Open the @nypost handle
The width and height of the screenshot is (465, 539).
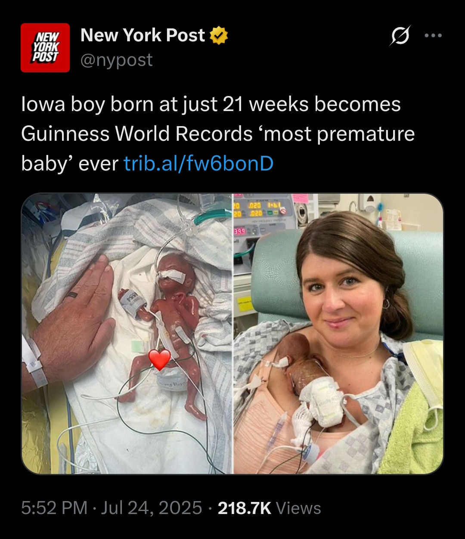(x=117, y=60)
